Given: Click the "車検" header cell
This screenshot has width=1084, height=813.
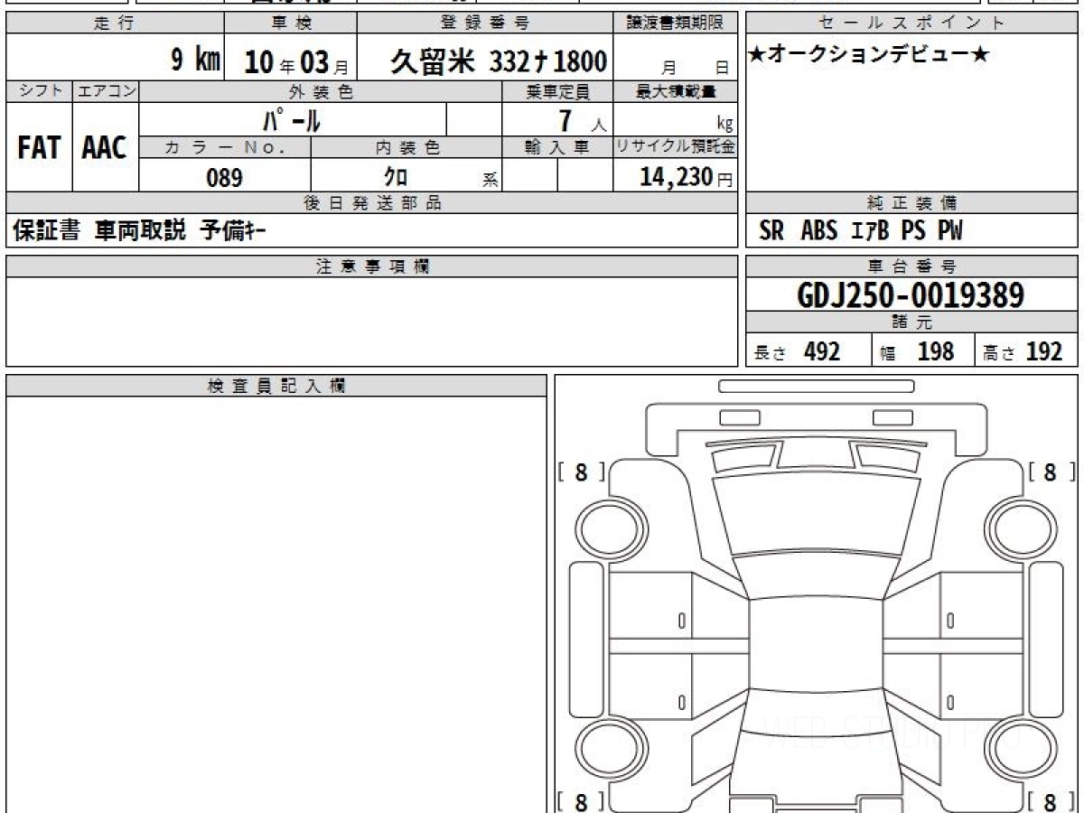Looking at the screenshot, I should point(290,23).
